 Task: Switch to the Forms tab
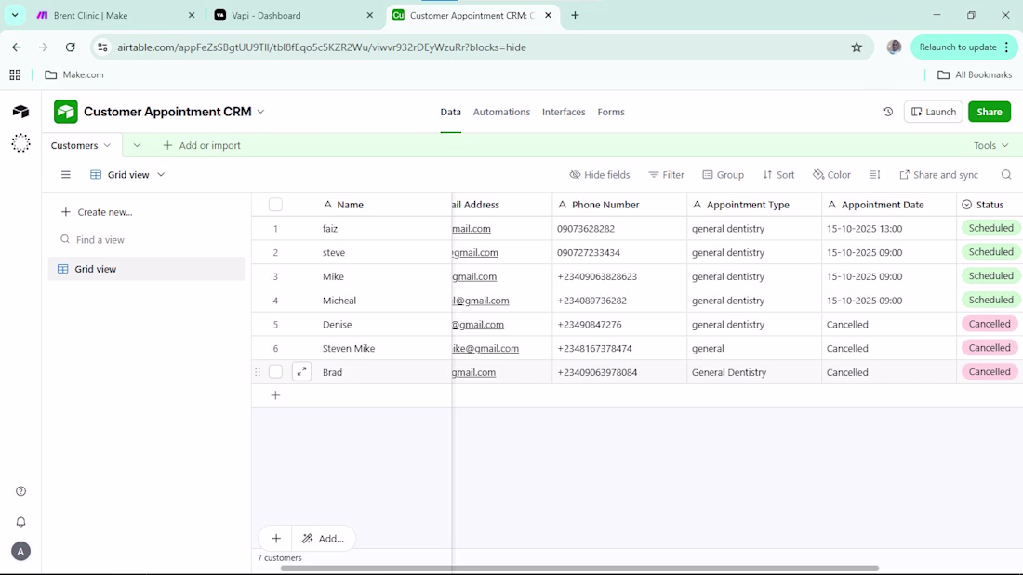[x=611, y=112]
